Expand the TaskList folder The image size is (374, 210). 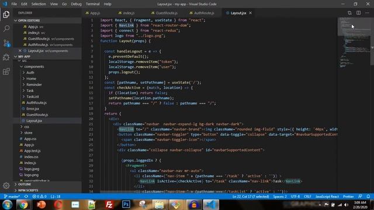click(33, 97)
